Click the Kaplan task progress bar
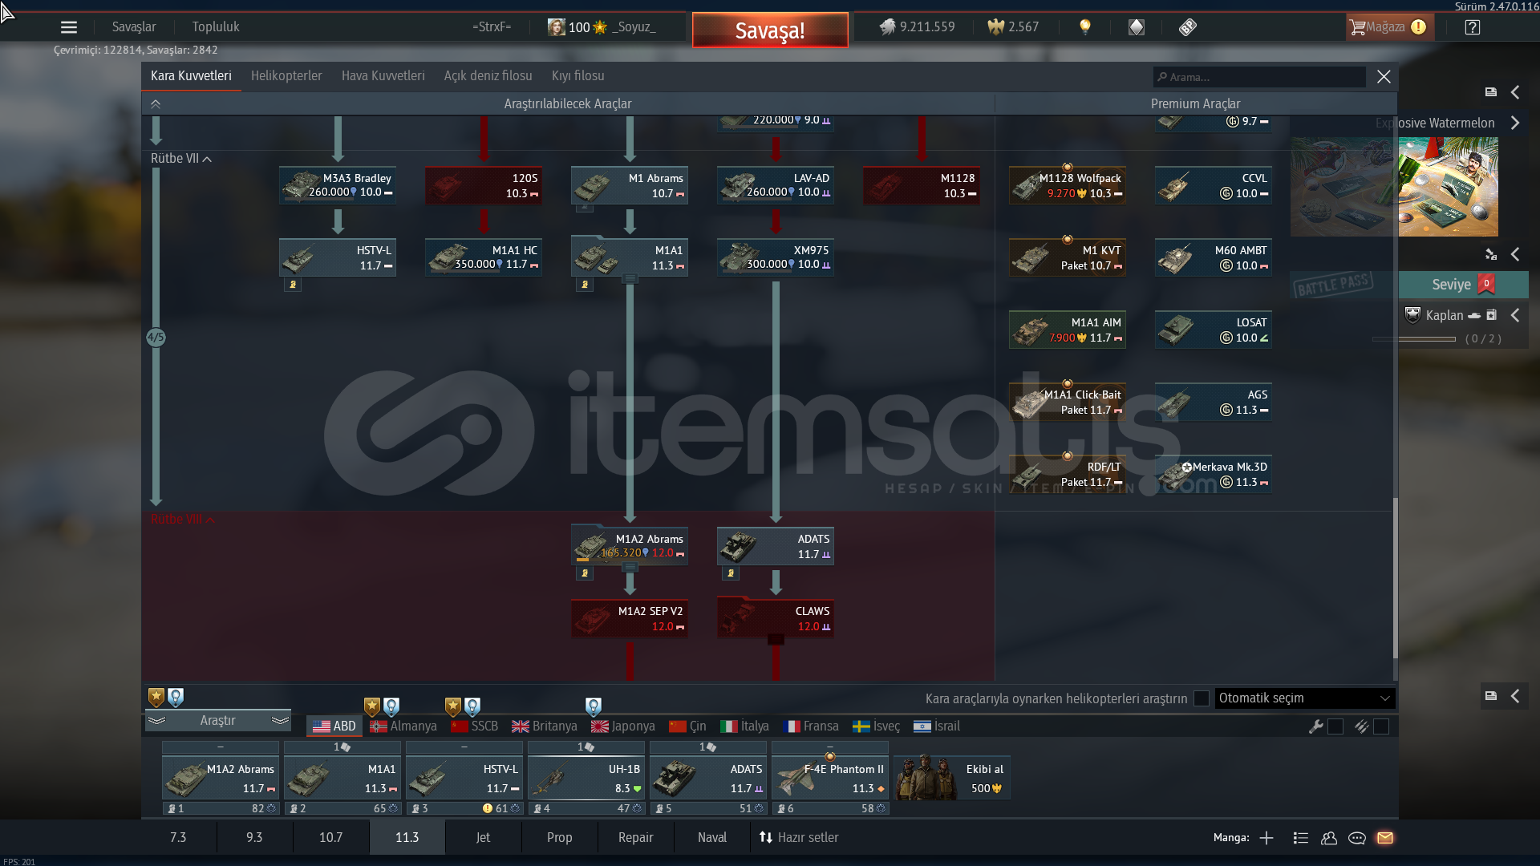Screen dimensions: 1540x866 [x=1415, y=339]
